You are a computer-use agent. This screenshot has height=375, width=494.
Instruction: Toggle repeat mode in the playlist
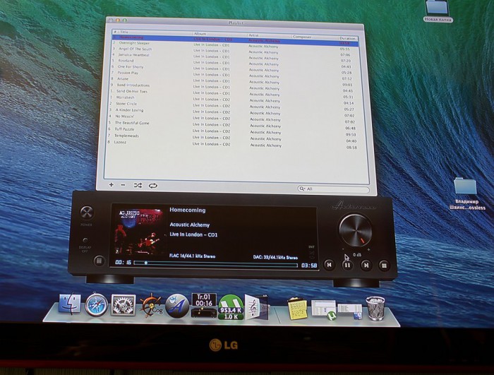(x=153, y=186)
